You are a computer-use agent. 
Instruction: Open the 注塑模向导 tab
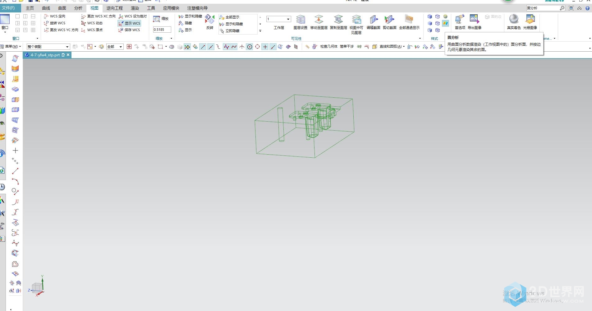(197, 8)
